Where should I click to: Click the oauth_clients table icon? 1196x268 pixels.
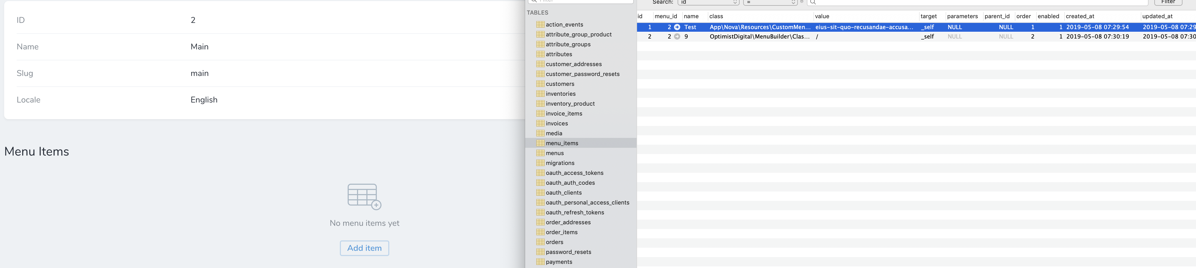[x=540, y=192]
